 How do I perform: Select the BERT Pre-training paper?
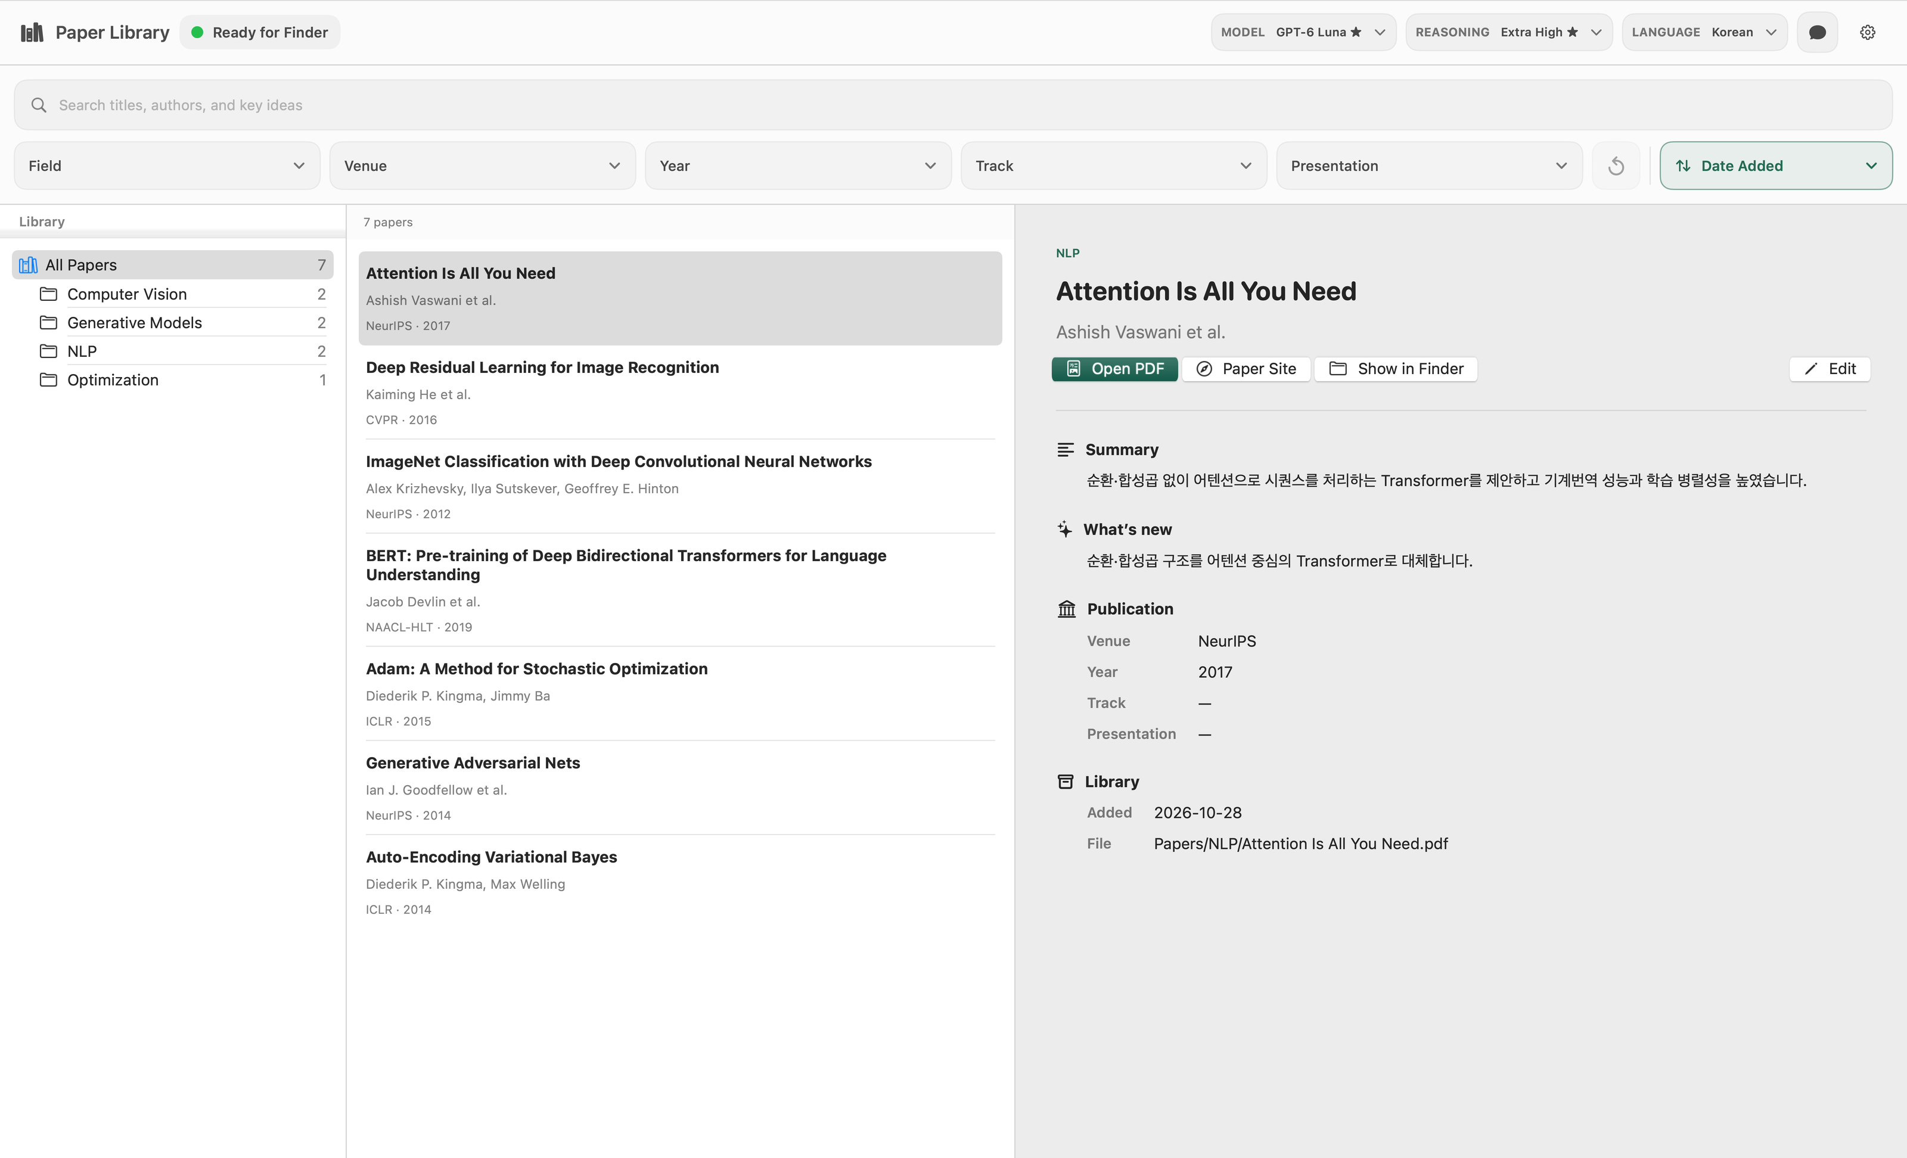coord(679,590)
